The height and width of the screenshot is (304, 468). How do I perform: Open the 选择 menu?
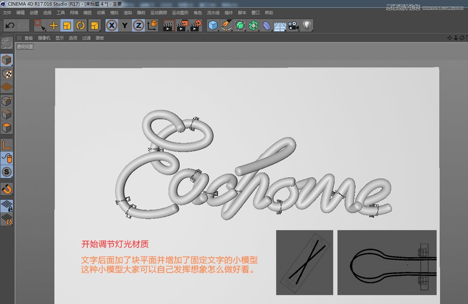[47, 13]
